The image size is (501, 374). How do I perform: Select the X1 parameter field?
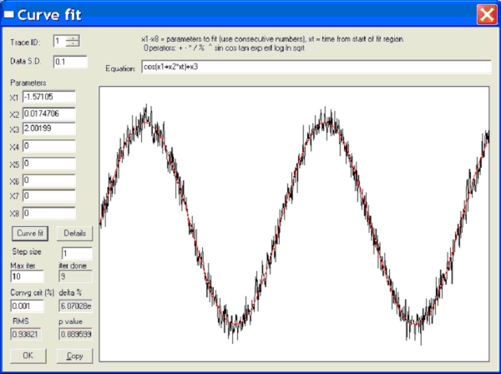[49, 99]
